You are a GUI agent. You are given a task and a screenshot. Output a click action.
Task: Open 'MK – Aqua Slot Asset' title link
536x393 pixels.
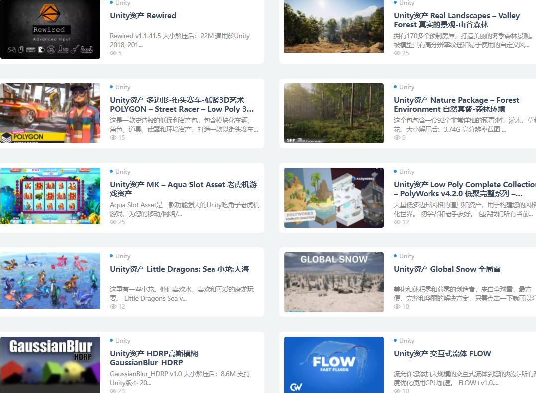[184, 189]
